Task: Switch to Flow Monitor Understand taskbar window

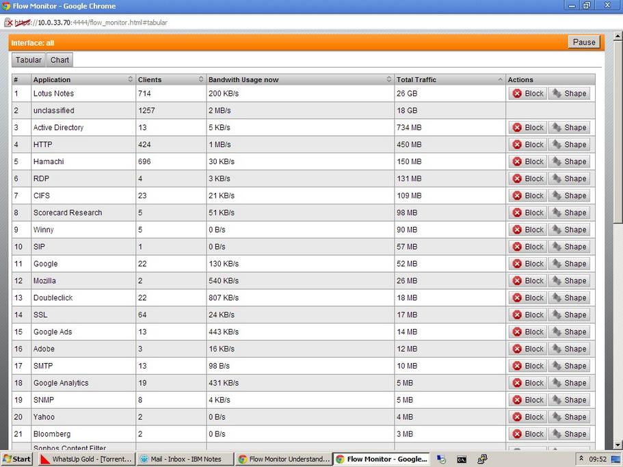Action: [284, 459]
